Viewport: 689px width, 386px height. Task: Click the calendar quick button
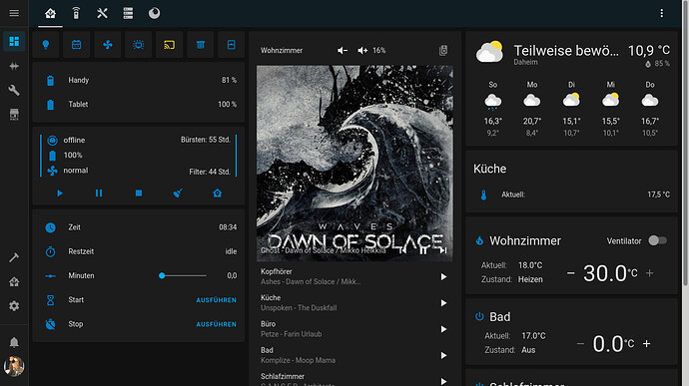coord(77,45)
